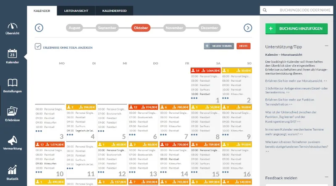Click day 15 header with 709,00 €

[x=205, y=144]
